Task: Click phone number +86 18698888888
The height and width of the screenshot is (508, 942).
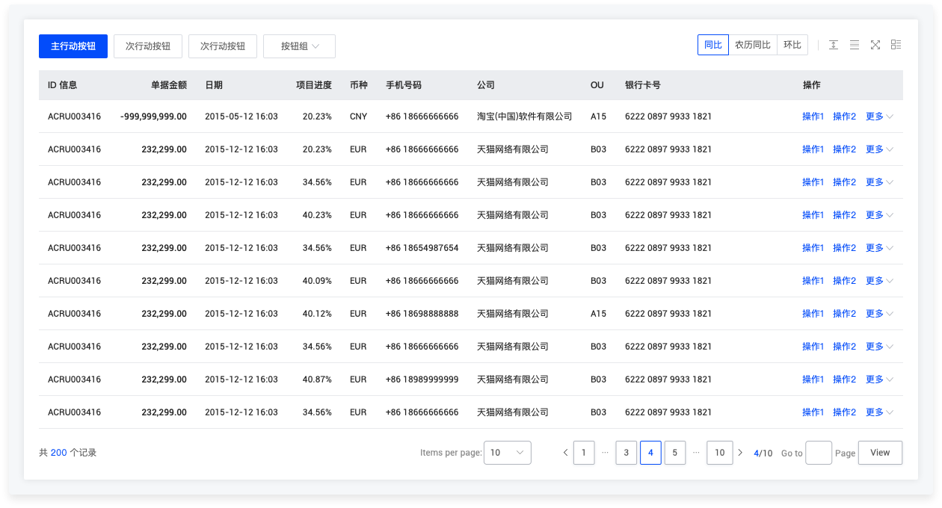Action: (422, 314)
